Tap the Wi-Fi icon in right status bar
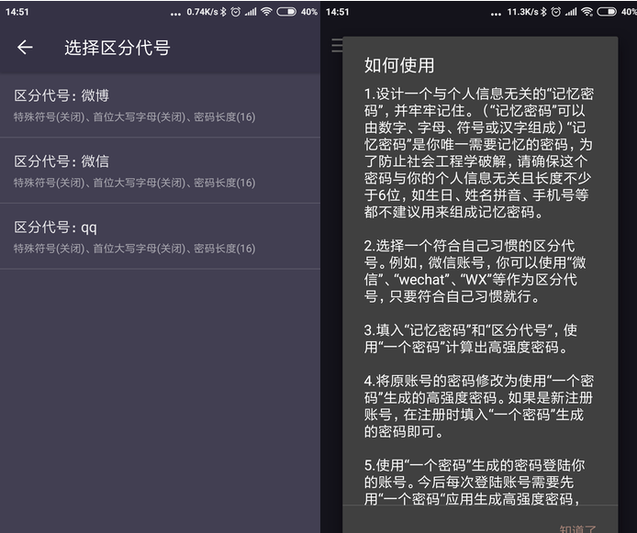The width and height of the screenshot is (637, 533). click(x=587, y=11)
